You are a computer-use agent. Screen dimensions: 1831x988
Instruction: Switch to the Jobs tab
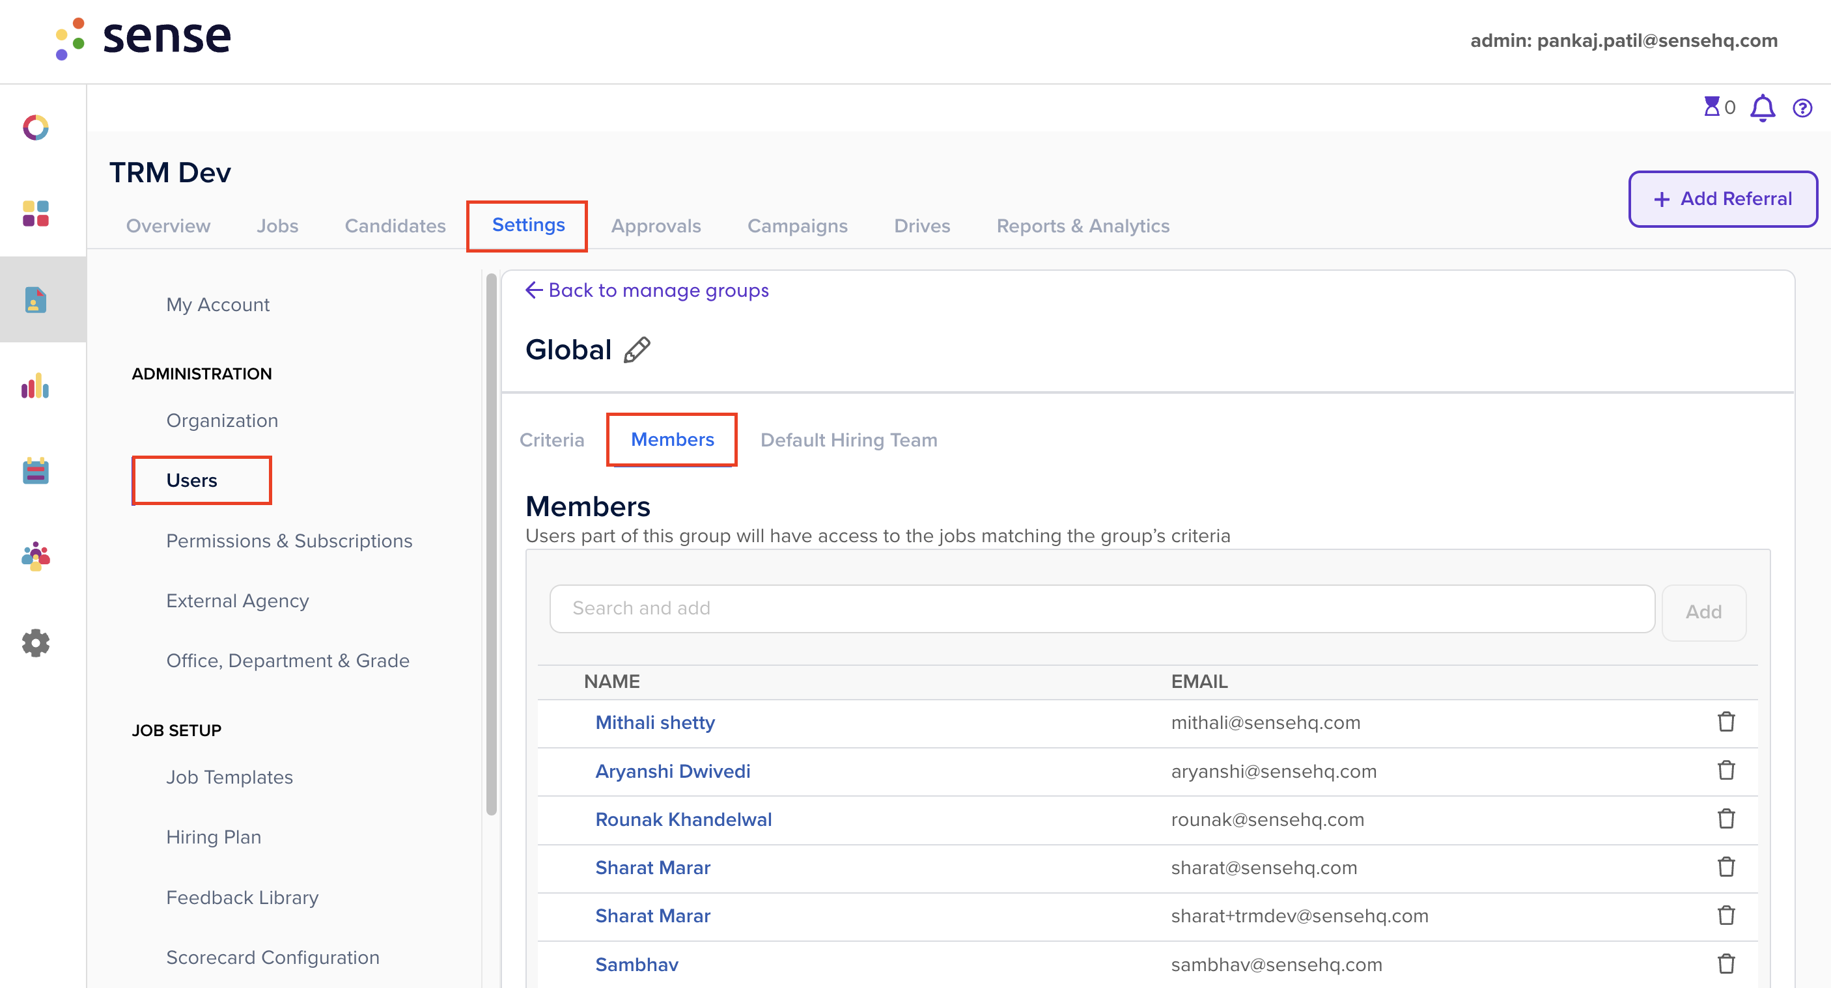click(277, 226)
